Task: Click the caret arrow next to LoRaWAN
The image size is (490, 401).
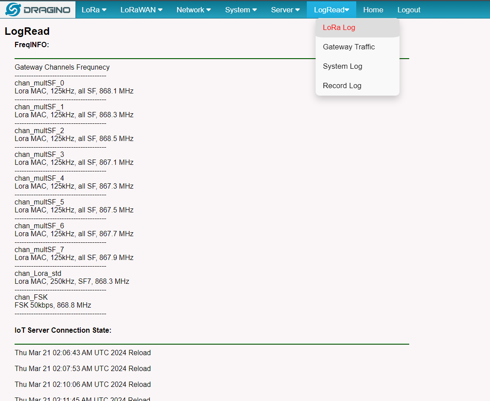Action: coord(160,10)
